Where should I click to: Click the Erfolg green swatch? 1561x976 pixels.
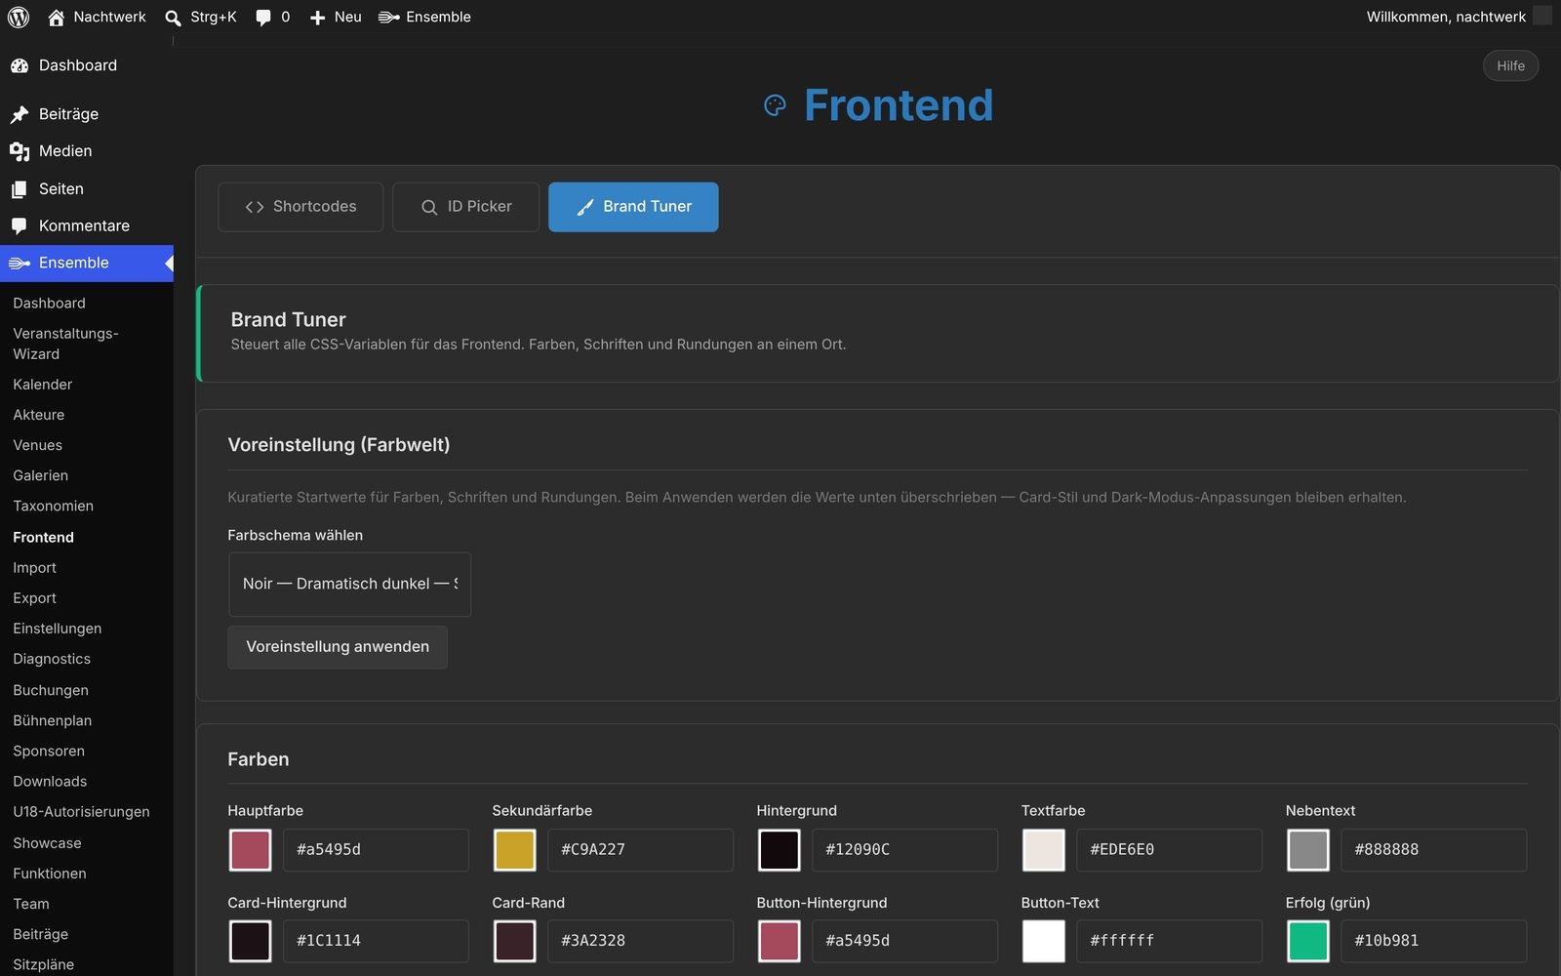click(1307, 941)
